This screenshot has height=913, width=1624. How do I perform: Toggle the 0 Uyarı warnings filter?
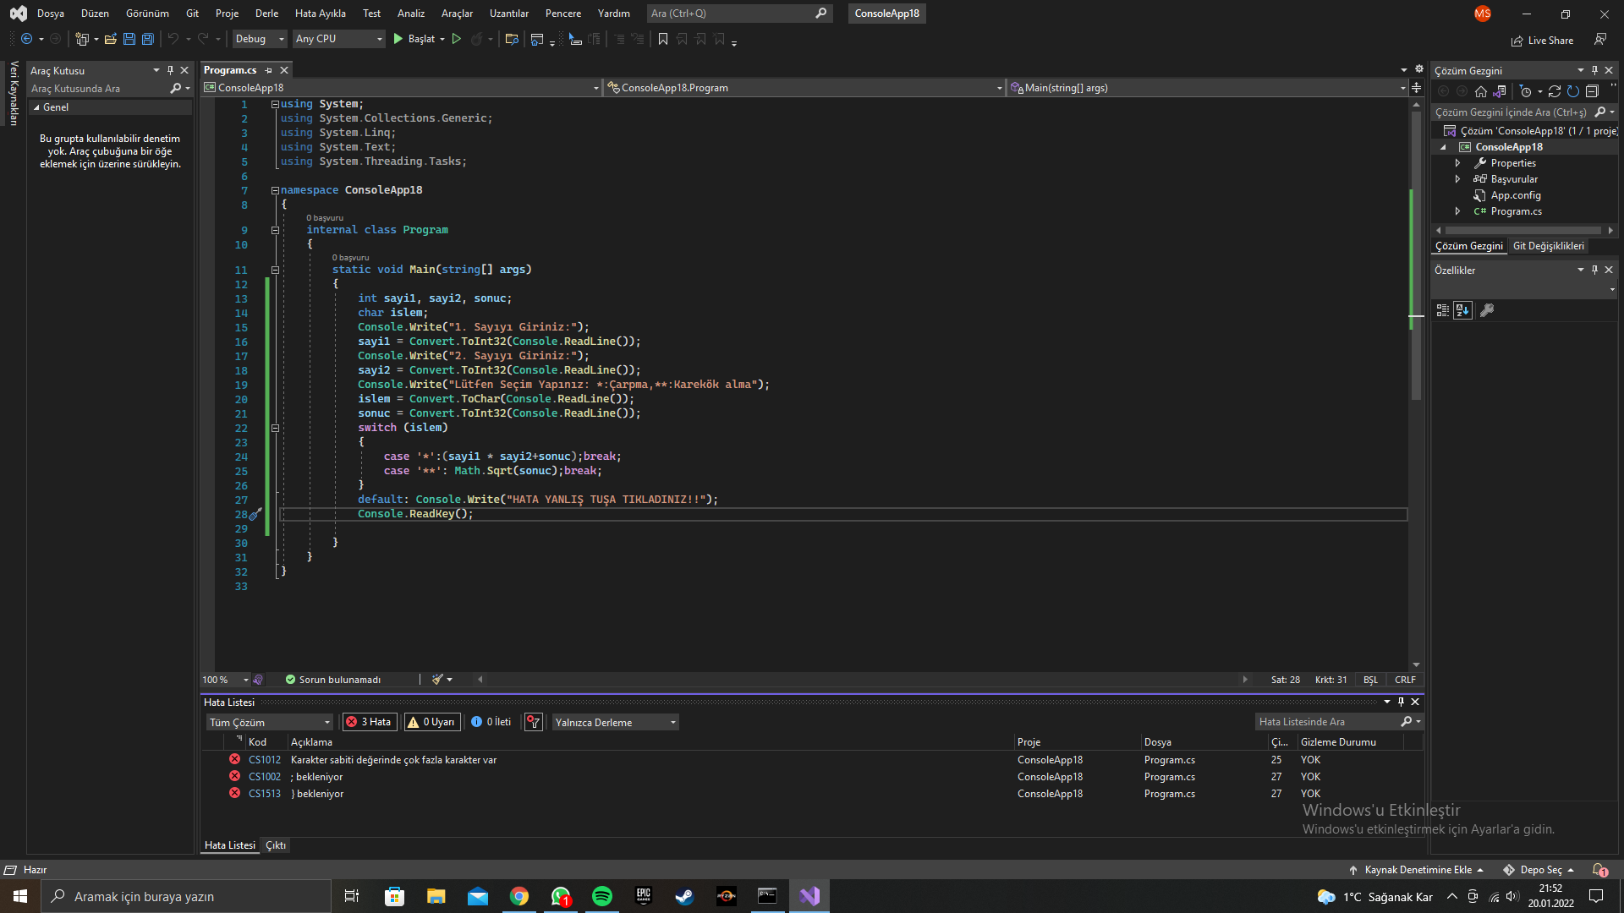pos(432,722)
